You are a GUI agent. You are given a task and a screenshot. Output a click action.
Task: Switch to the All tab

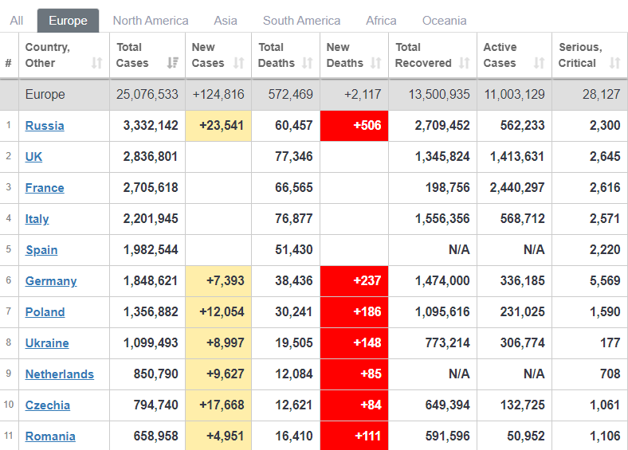coord(16,21)
